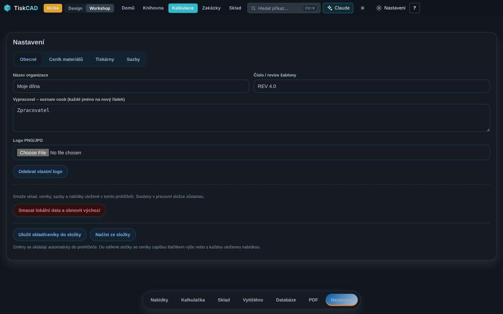
Task: Click the DÍLNA badge
Action: (53, 8)
